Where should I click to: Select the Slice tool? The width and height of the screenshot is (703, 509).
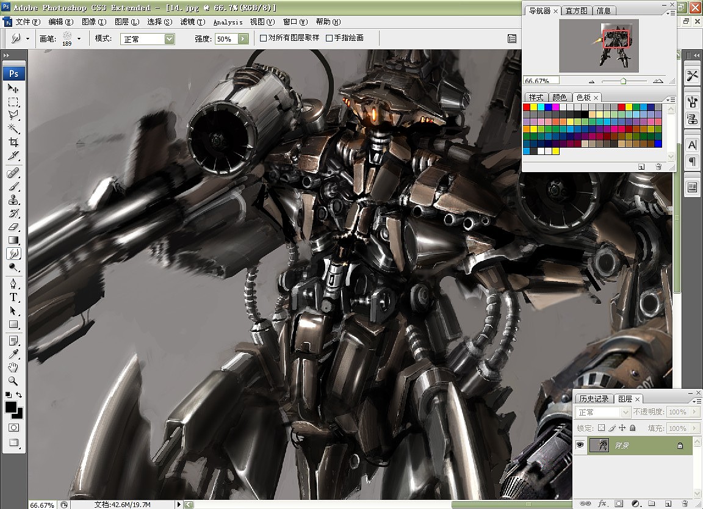[x=13, y=156]
